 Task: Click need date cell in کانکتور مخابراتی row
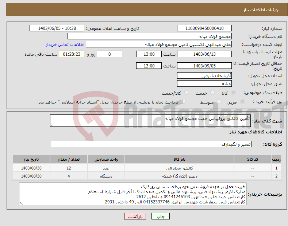click(31, 168)
